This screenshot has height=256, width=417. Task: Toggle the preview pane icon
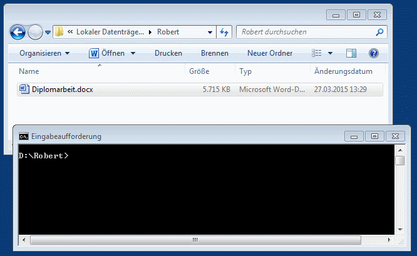tap(351, 53)
